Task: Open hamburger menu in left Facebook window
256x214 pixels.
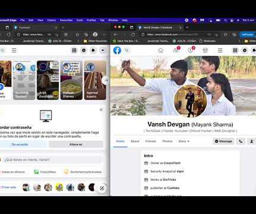Action: tap(14, 51)
